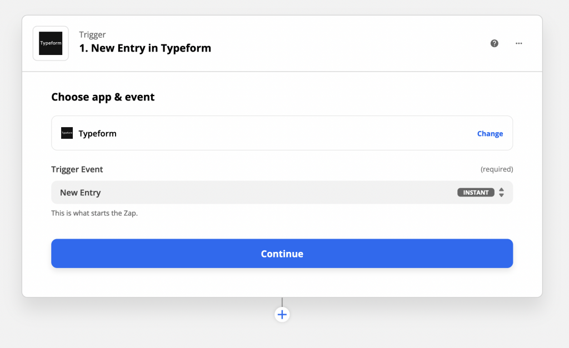569x348 pixels.
Task: Open the ellipsis options menu icon
Action: point(518,43)
